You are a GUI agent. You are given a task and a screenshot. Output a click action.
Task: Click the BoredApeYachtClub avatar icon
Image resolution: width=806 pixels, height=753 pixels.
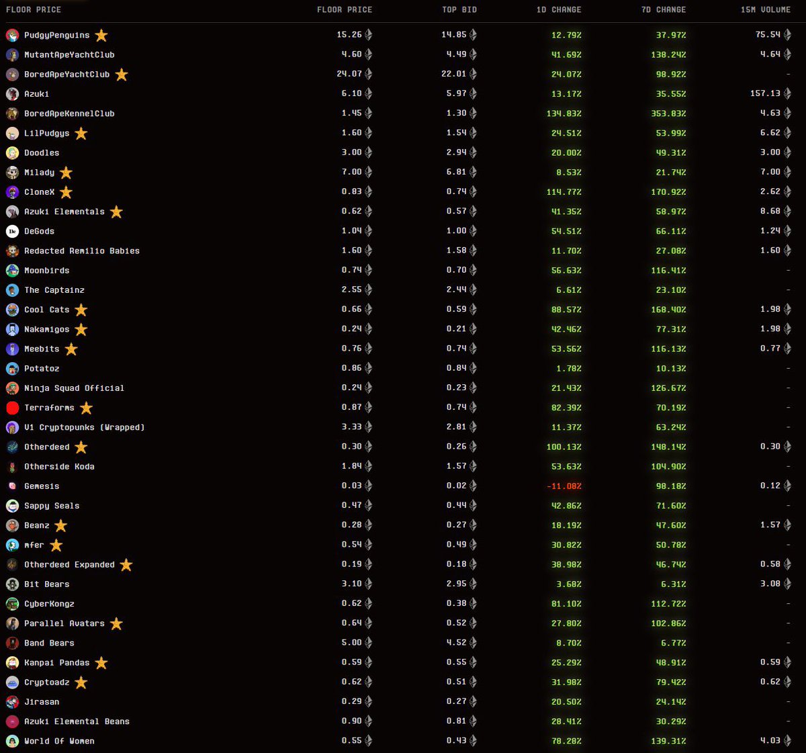click(12, 75)
